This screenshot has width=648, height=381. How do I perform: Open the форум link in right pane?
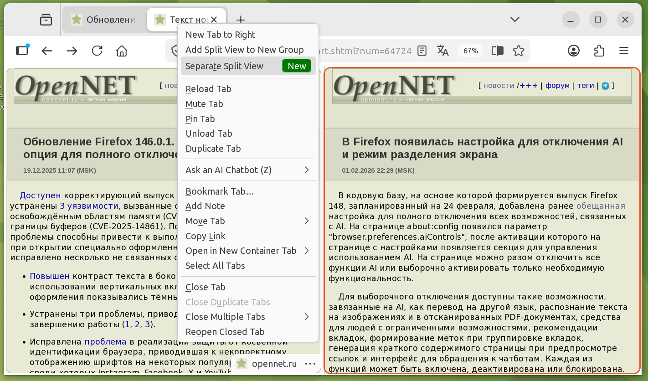click(557, 85)
